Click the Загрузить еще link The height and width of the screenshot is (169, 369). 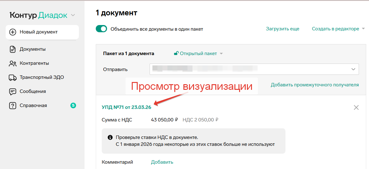point(283,29)
